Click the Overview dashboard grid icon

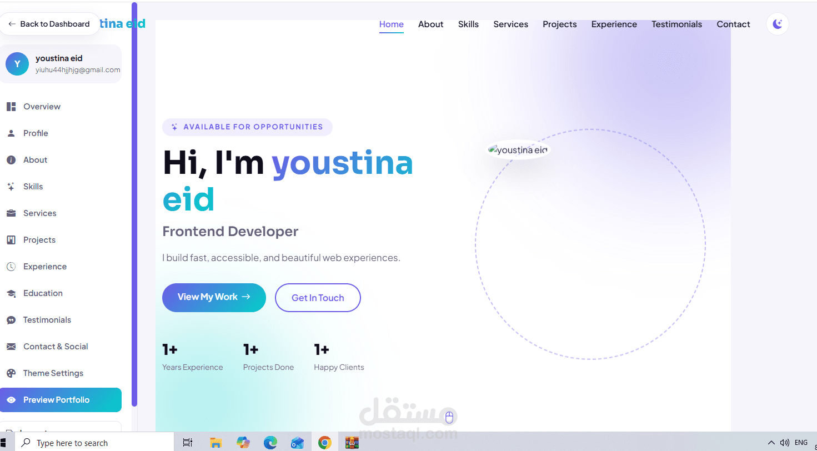pyautogui.click(x=11, y=107)
